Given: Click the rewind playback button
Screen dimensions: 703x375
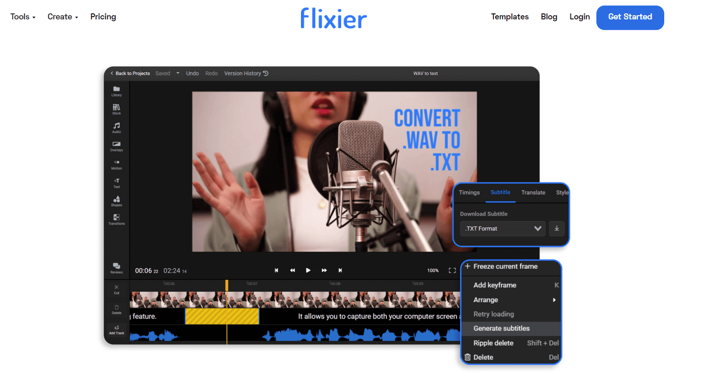Looking at the screenshot, I should (x=292, y=271).
